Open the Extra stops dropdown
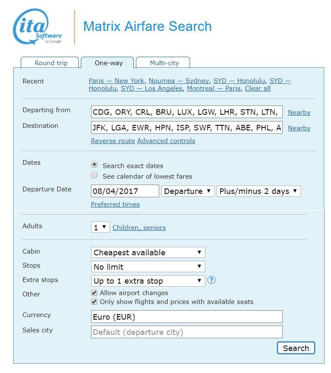The image size is (331, 373). (148, 281)
